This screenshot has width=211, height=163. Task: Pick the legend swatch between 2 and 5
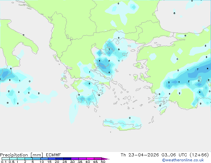[x=29, y=159]
